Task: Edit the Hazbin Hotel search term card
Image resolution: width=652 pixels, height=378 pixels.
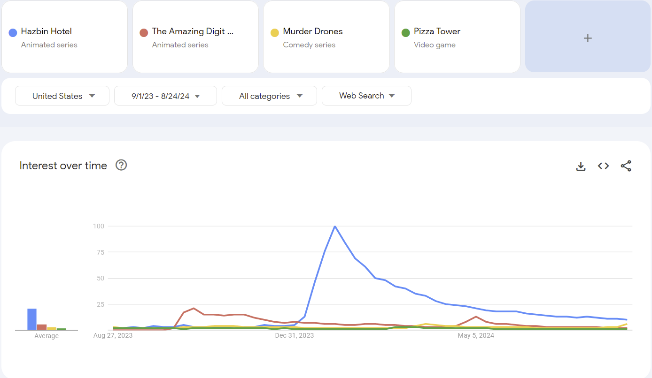Action: tap(64, 37)
